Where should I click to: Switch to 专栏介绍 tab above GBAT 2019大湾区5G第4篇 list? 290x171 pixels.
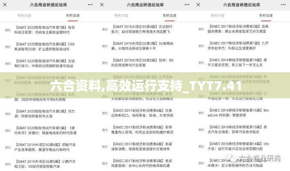click(121, 15)
